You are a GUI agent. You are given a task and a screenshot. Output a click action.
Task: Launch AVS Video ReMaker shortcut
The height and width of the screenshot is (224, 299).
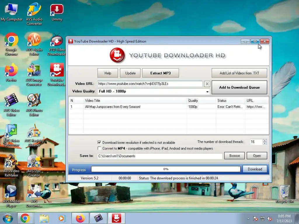[x=11, y=166]
